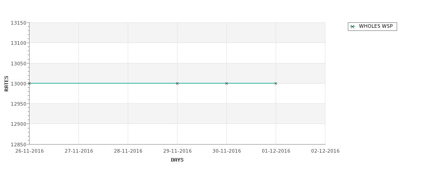
Task: Click the data point marker at 01-12-2016
Action: pos(276,84)
